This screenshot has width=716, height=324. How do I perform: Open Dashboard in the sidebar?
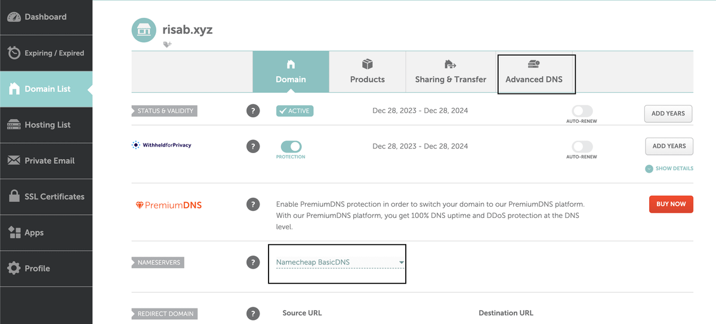(x=46, y=17)
